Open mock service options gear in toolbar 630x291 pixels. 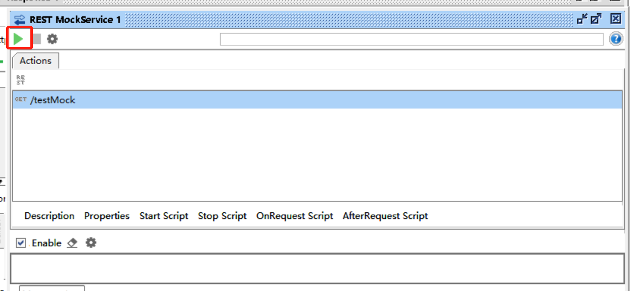click(x=53, y=39)
